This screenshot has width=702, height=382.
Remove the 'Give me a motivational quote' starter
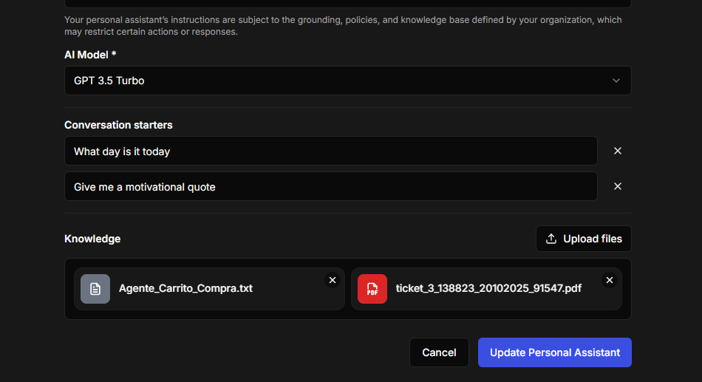click(x=617, y=186)
